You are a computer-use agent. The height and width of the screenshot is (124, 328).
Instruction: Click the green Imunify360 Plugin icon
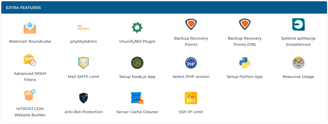point(137,28)
